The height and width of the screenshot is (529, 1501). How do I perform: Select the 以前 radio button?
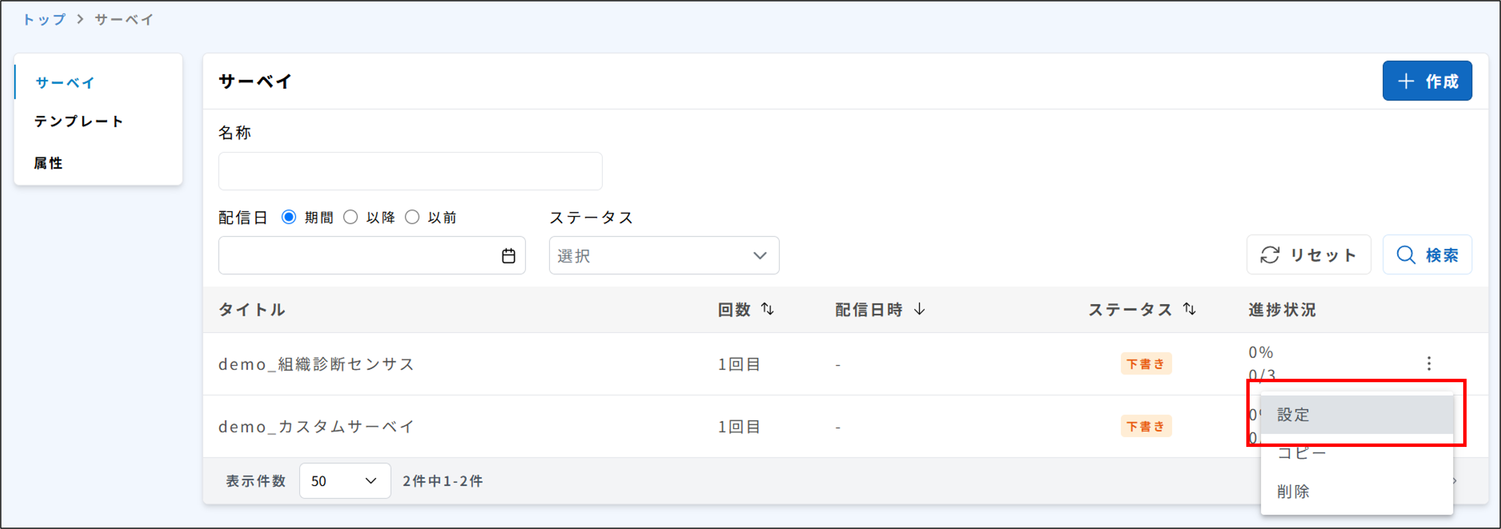coord(413,217)
